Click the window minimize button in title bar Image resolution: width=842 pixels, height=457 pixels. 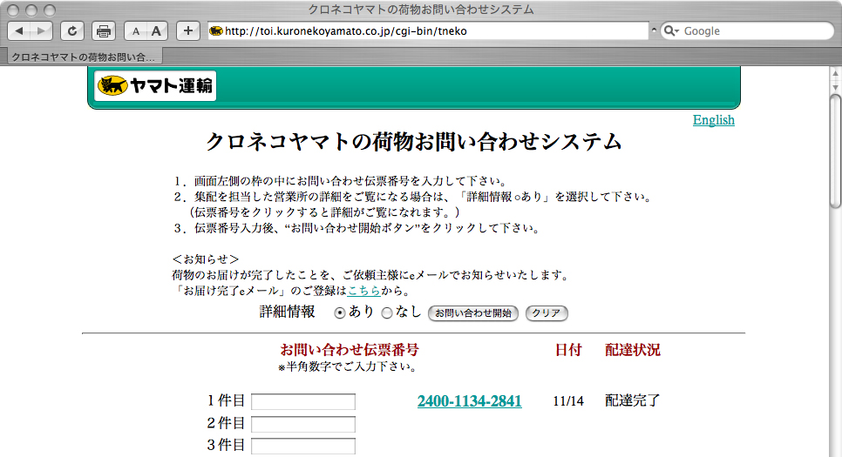click(x=31, y=10)
